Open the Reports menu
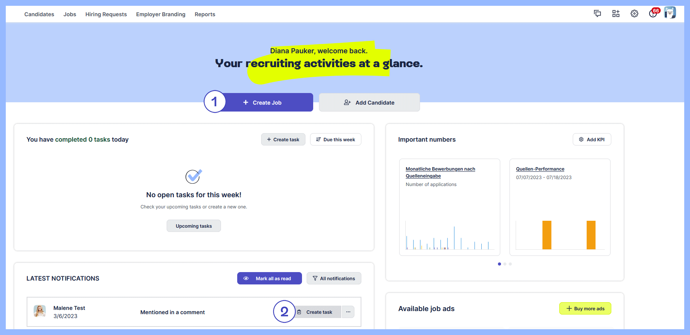The width and height of the screenshot is (690, 335). (x=205, y=14)
